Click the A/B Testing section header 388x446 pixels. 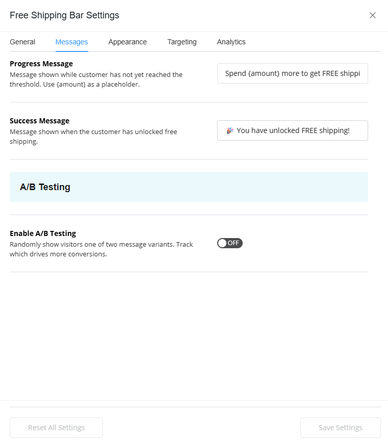(189, 187)
